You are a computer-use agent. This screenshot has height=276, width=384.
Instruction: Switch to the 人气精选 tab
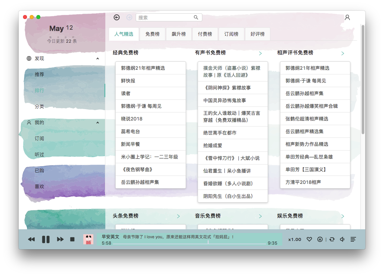point(124,34)
